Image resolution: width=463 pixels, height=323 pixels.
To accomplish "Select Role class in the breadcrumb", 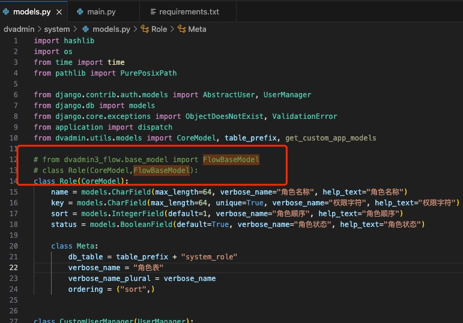I will click(x=159, y=29).
